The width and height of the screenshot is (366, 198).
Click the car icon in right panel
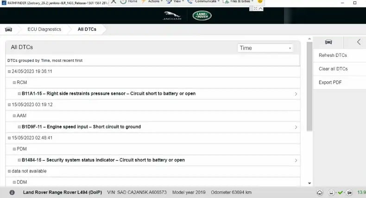click(328, 42)
